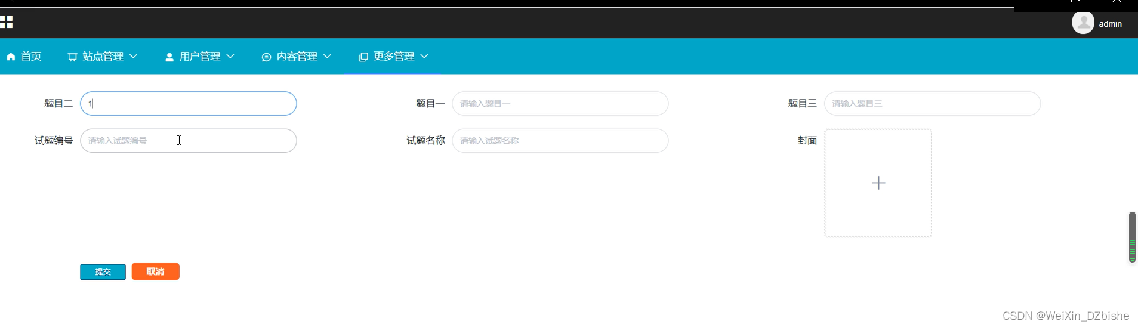Click the monitor icon beside 站点管理

coord(72,57)
